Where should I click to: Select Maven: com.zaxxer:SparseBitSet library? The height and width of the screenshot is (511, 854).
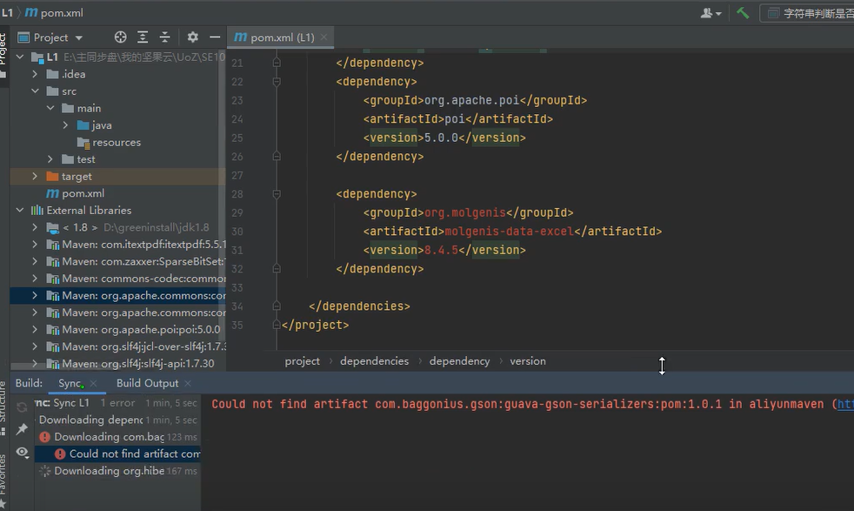(x=137, y=261)
